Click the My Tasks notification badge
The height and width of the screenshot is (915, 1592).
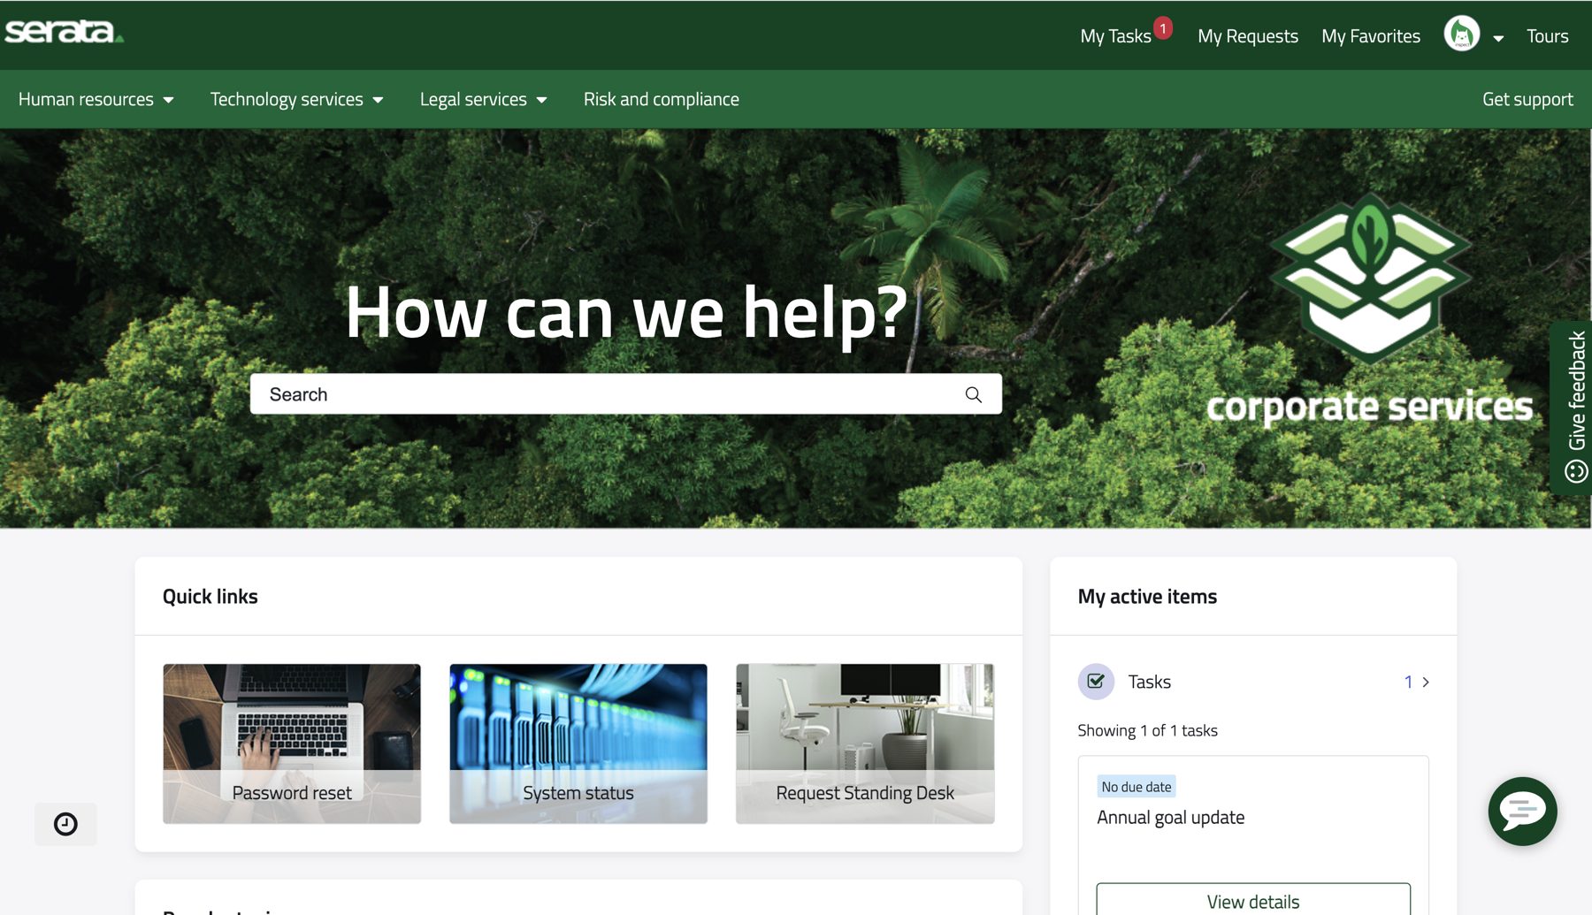(x=1163, y=28)
